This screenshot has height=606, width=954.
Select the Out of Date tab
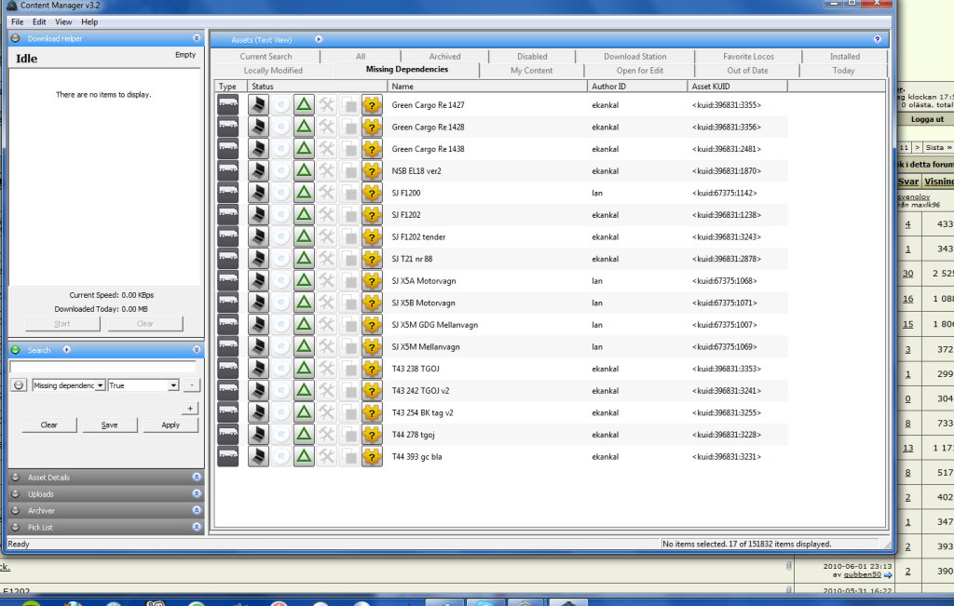(x=747, y=71)
